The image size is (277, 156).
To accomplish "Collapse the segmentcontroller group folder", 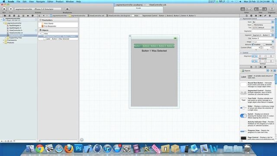I will coord(3,23).
